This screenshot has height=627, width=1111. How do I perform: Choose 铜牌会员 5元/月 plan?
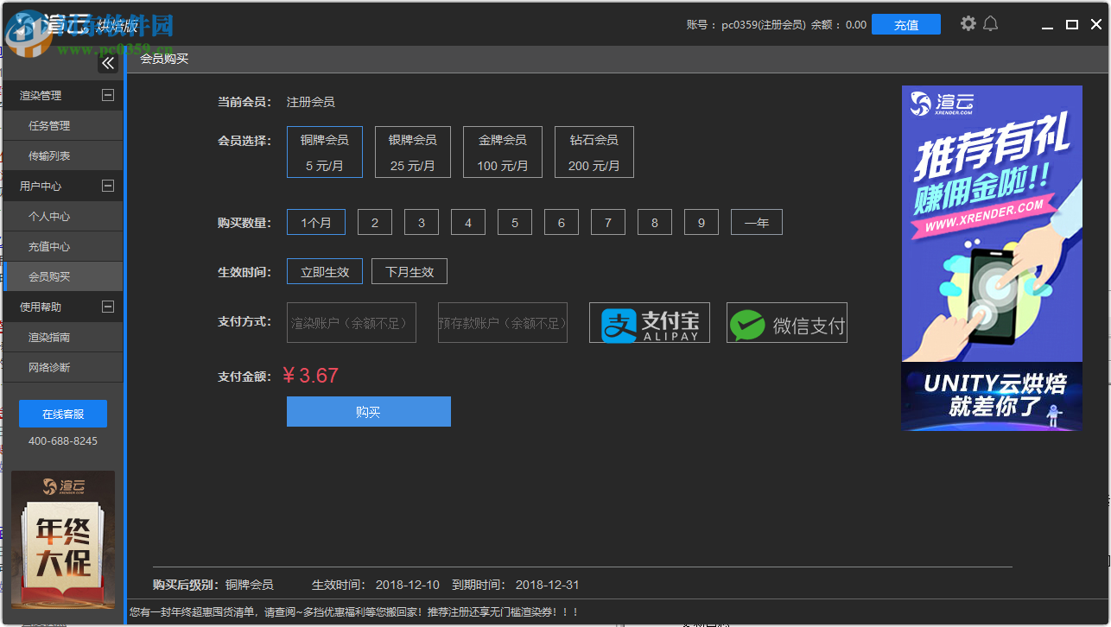[x=325, y=152]
